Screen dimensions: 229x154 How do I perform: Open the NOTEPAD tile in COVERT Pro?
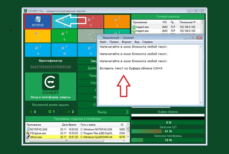point(38,21)
